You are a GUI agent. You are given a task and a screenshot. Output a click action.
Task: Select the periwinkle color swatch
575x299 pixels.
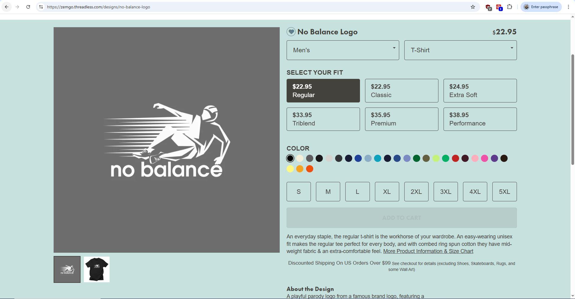tap(407, 158)
